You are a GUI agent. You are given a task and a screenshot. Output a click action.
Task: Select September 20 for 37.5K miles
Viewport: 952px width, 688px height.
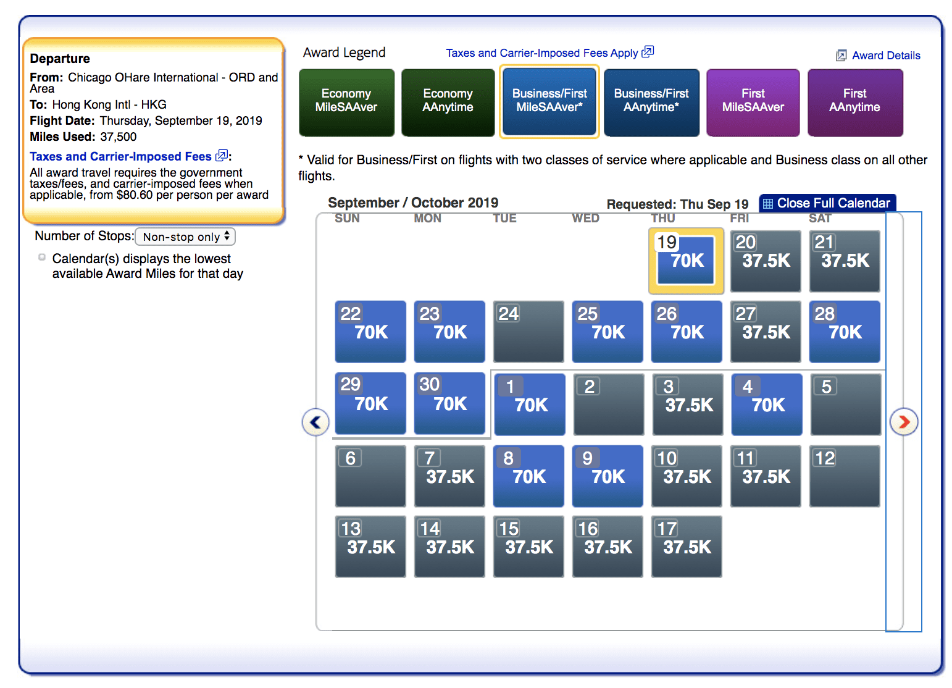click(766, 261)
